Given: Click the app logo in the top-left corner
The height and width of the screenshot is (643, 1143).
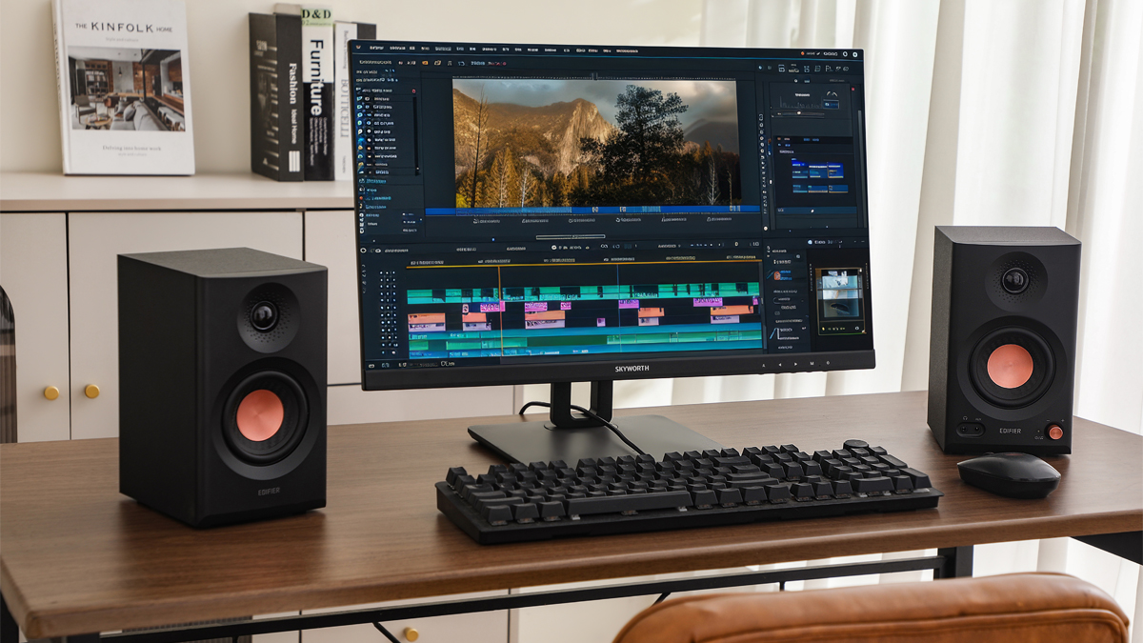Looking at the screenshot, I should coord(359,47).
